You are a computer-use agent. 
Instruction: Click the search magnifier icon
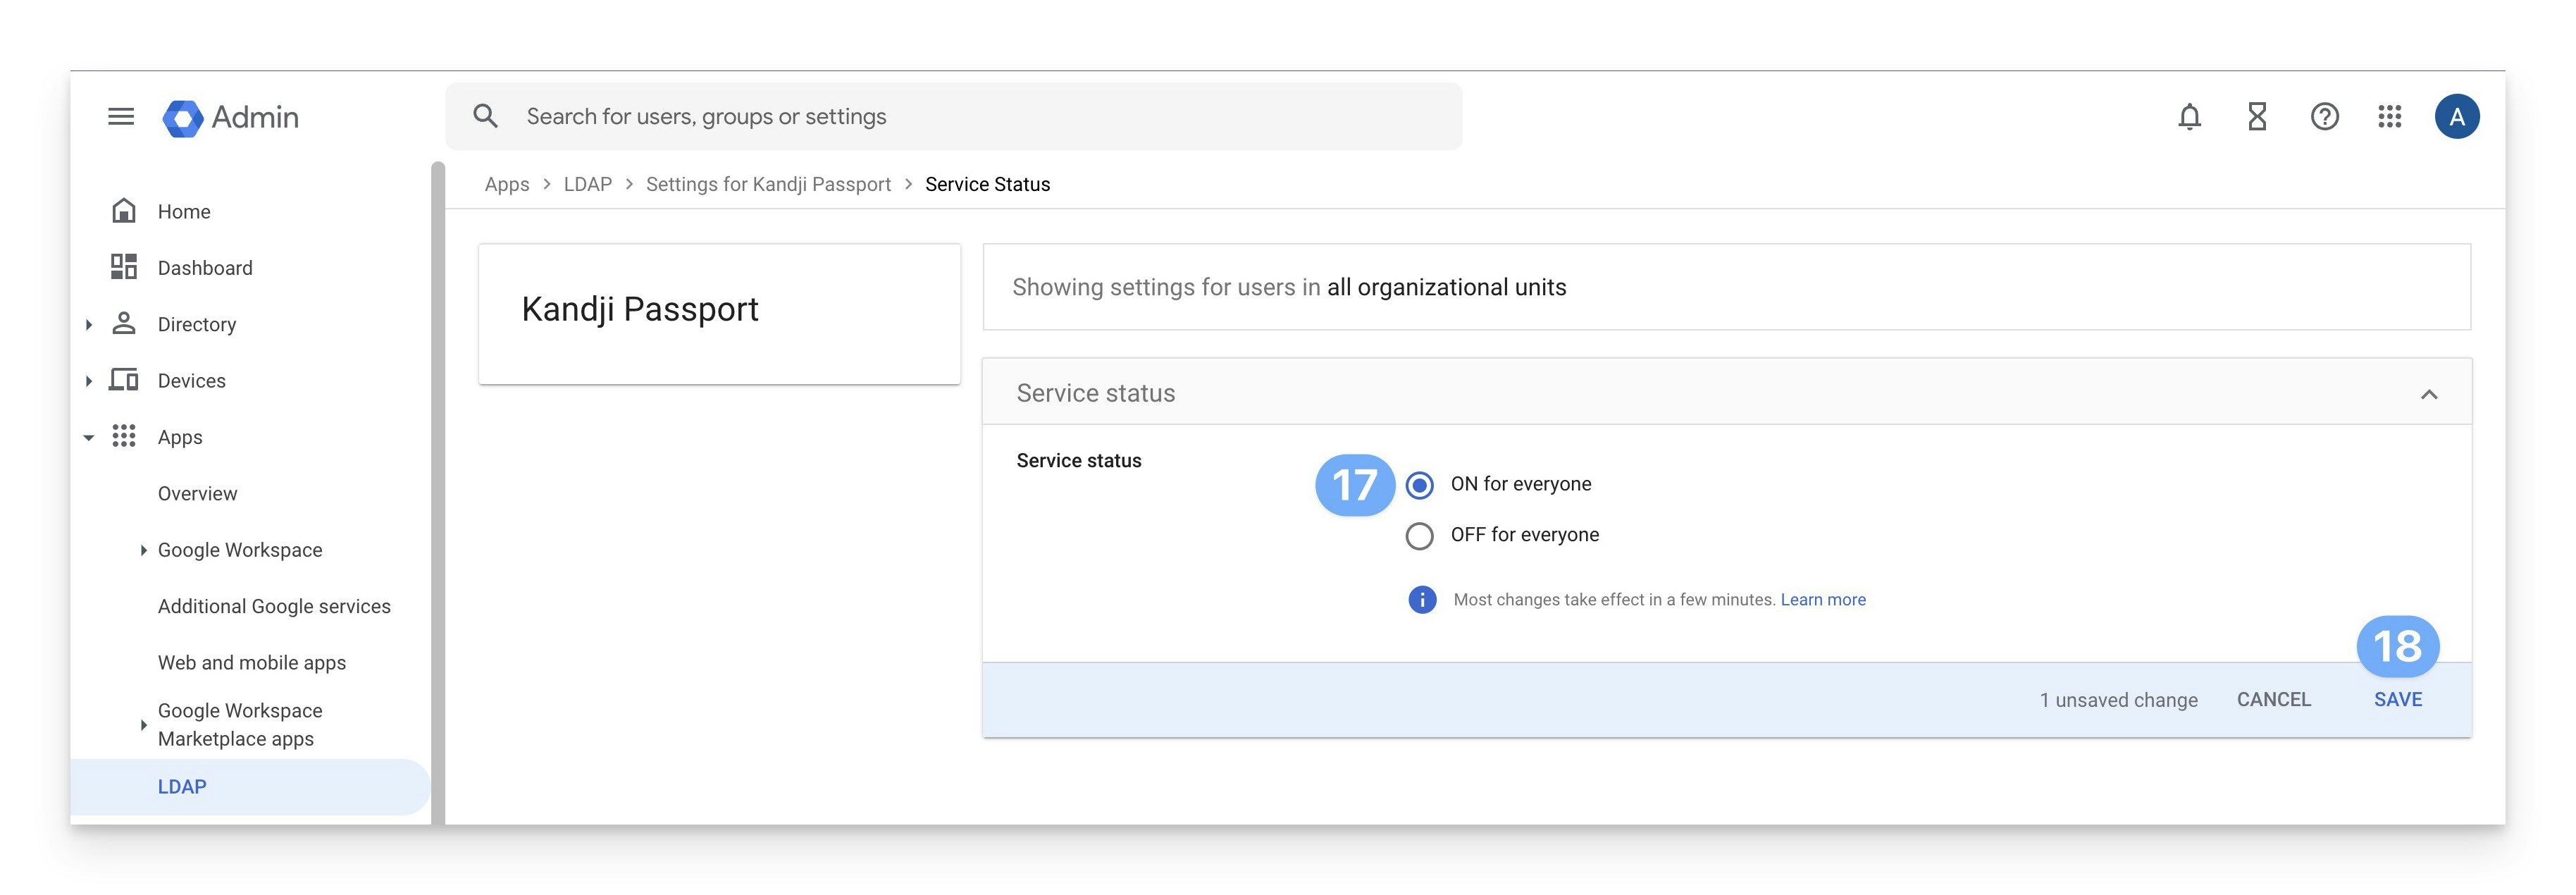485,116
